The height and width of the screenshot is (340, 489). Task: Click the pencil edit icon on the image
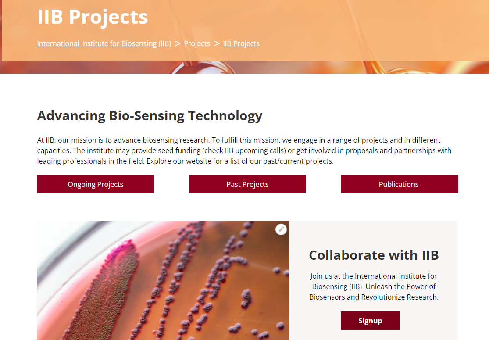(281, 229)
